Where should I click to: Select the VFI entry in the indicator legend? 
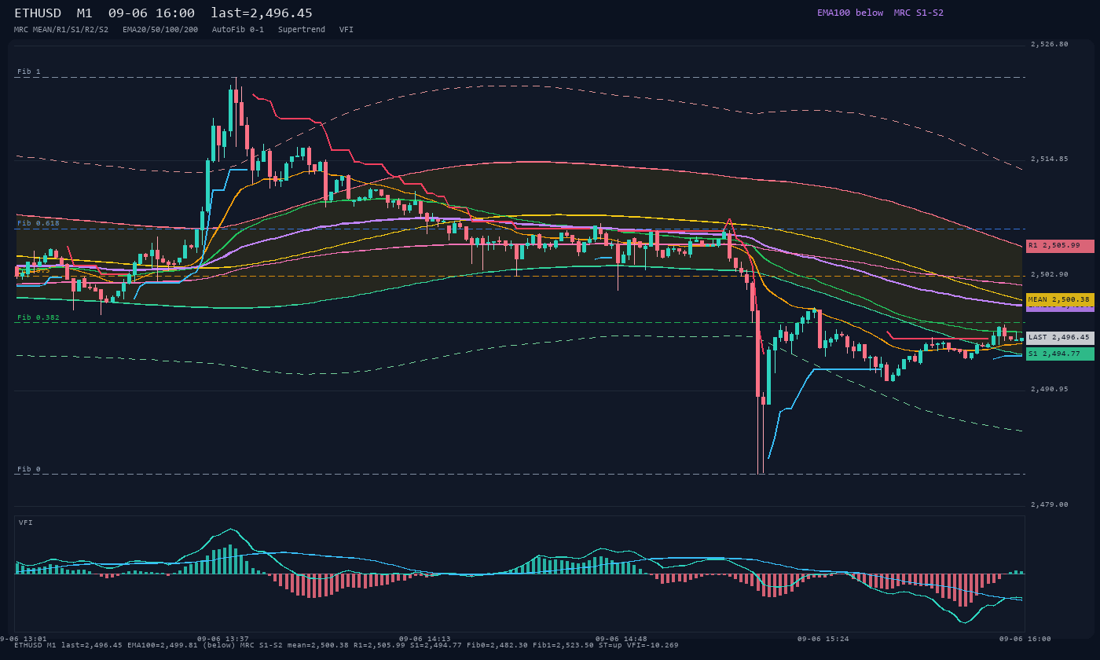(346, 29)
